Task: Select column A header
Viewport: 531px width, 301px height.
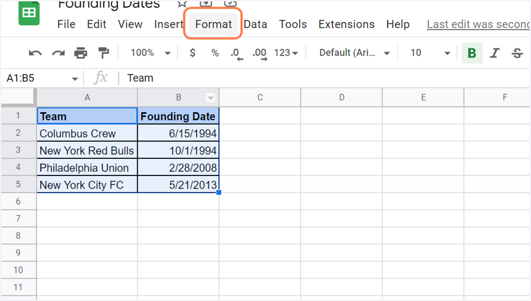Action: coord(87,98)
